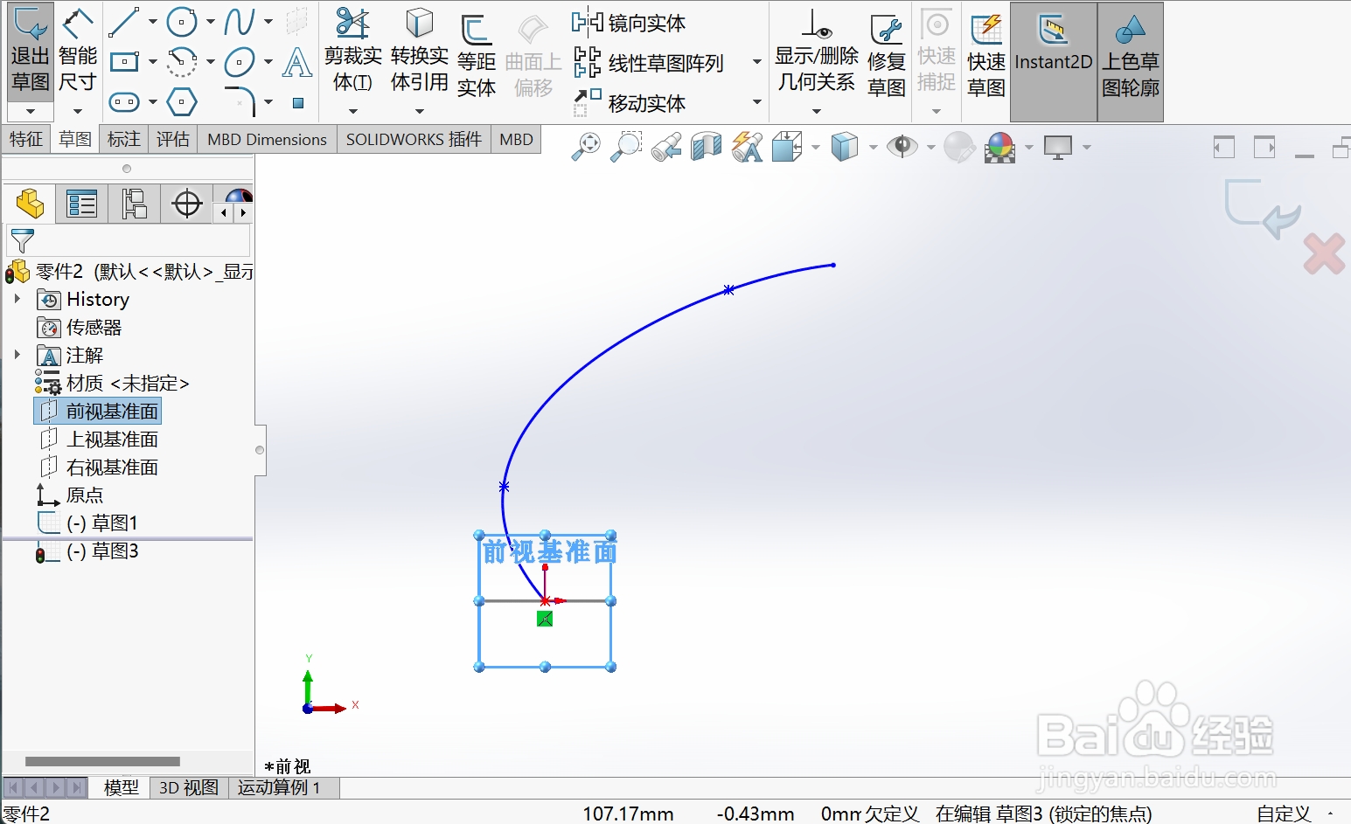Select 草图3 in the feature tree

coord(87,551)
